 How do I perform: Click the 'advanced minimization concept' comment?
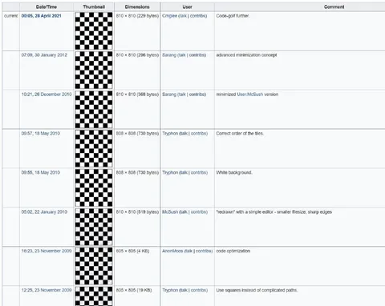tap(246, 55)
